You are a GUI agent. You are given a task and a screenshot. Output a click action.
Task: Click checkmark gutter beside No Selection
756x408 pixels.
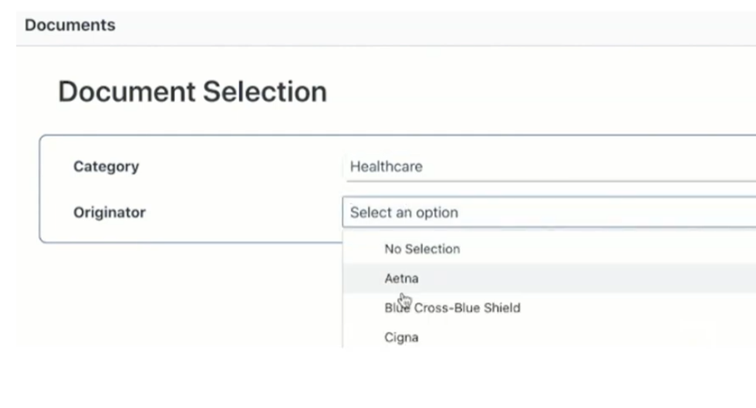click(x=364, y=249)
